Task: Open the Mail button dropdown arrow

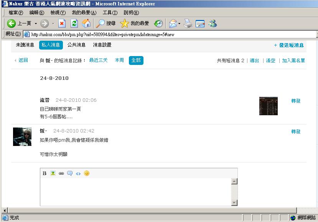Action: (179, 23)
